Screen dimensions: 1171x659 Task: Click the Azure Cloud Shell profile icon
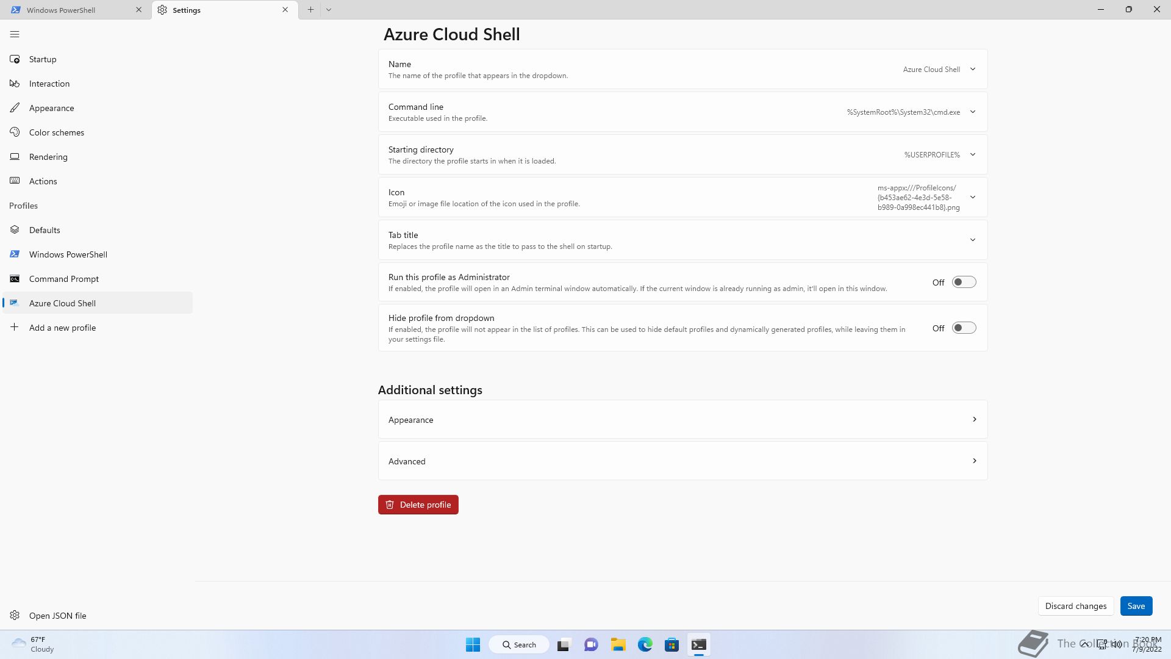point(15,303)
